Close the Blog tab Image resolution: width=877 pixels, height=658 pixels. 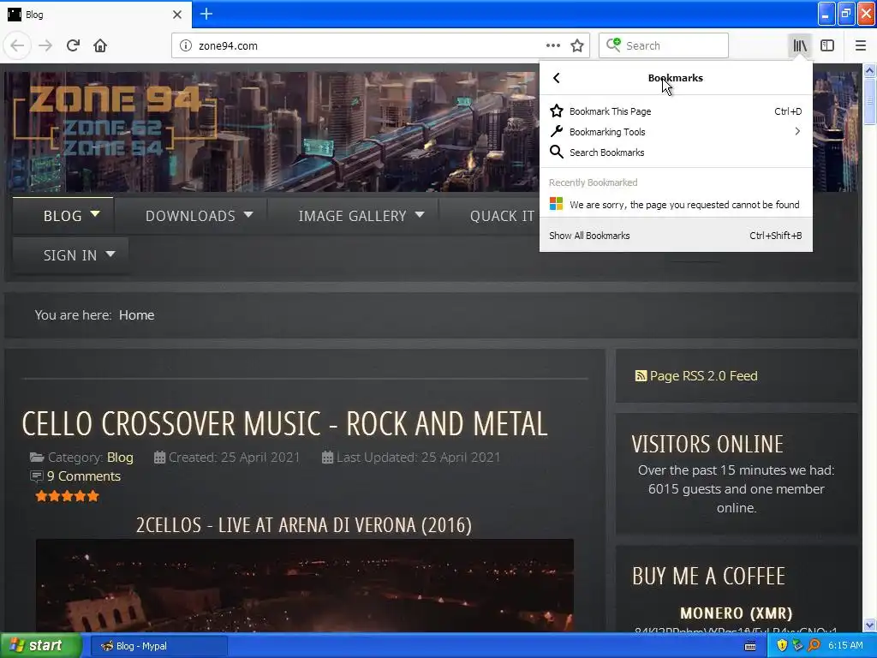(177, 15)
